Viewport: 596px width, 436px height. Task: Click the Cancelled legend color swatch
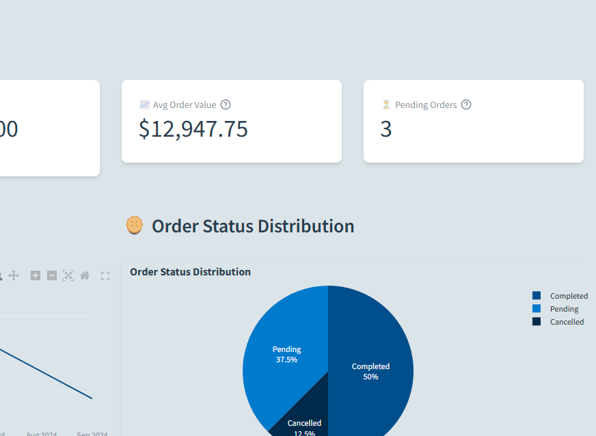[x=537, y=322]
